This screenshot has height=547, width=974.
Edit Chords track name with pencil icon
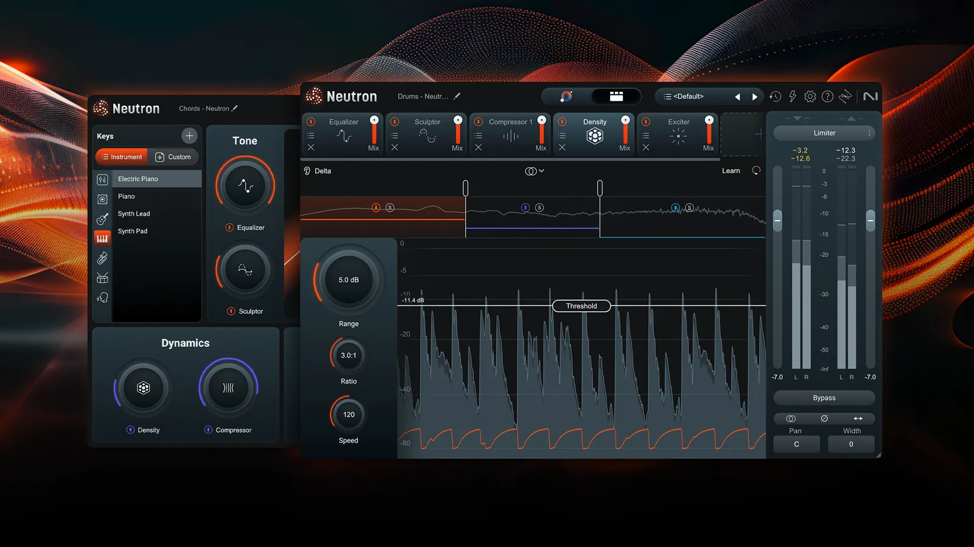pos(235,108)
